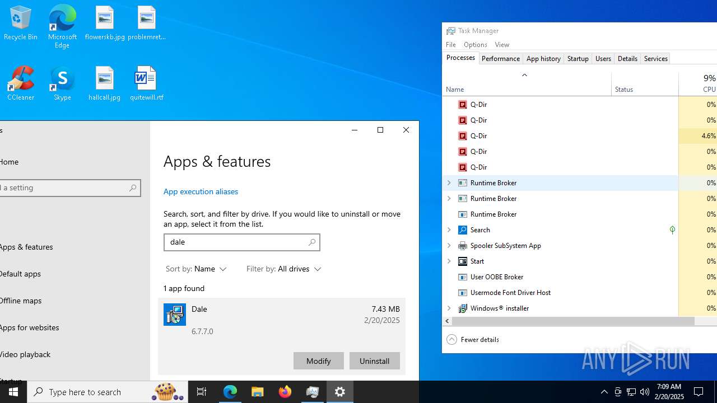Select the User OOBE Broker process row
This screenshot has height=403, width=717.
click(580, 277)
